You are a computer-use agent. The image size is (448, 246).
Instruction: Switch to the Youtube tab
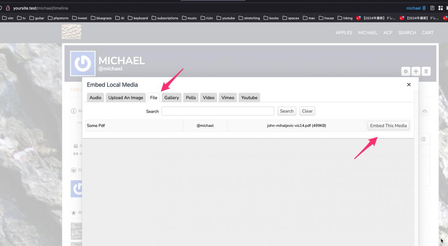(x=249, y=97)
